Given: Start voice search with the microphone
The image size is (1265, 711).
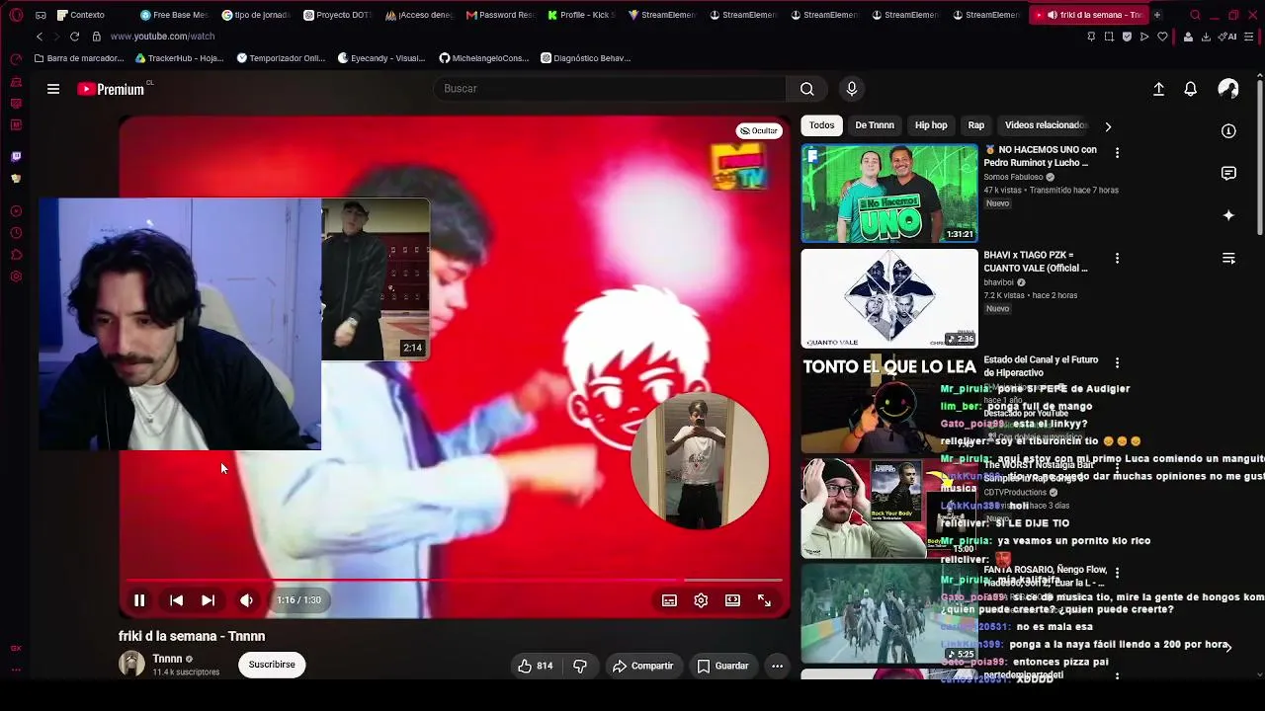Looking at the screenshot, I should point(852,89).
